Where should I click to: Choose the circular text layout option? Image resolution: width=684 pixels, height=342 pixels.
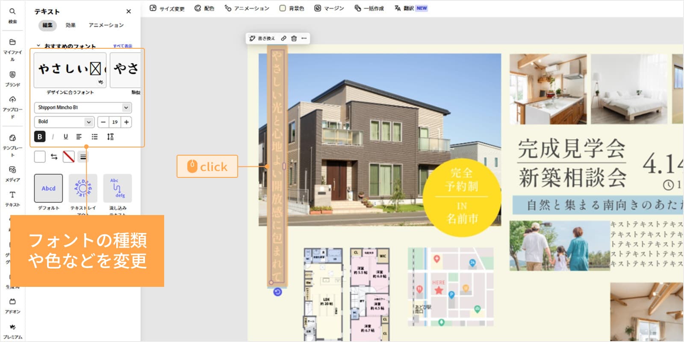tap(83, 188)
